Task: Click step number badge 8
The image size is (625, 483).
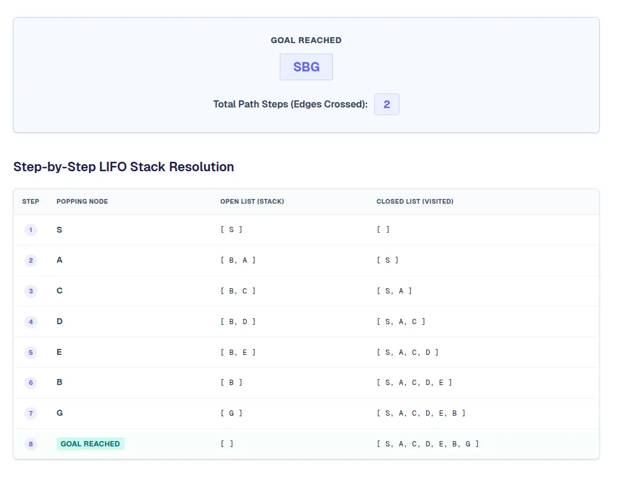Action: click(x=31, y=444)
